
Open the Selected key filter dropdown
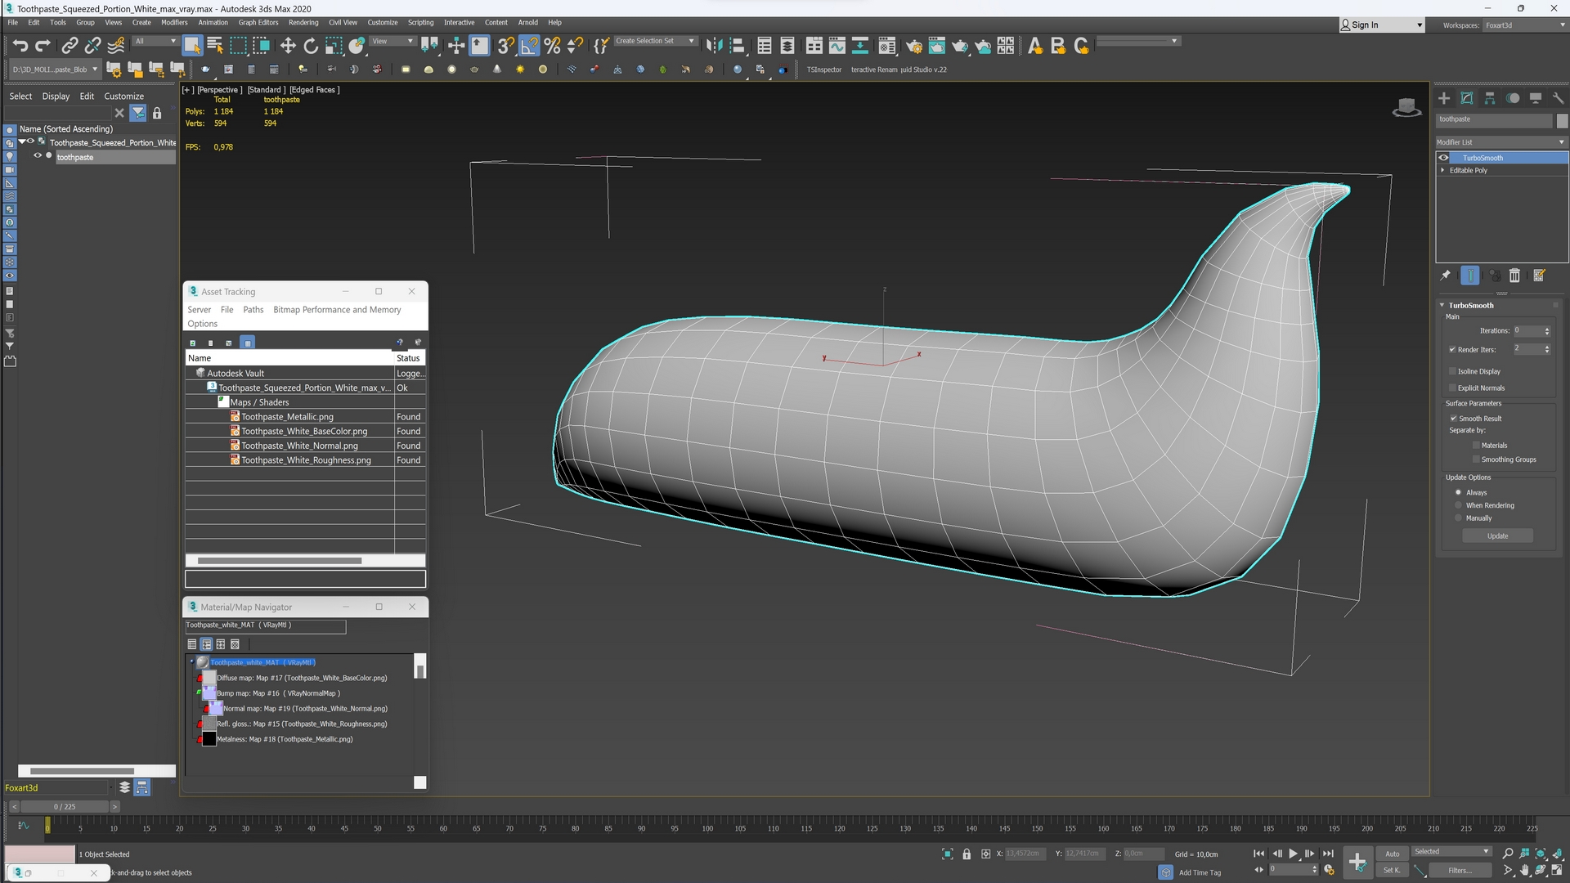coord(1452,852)
